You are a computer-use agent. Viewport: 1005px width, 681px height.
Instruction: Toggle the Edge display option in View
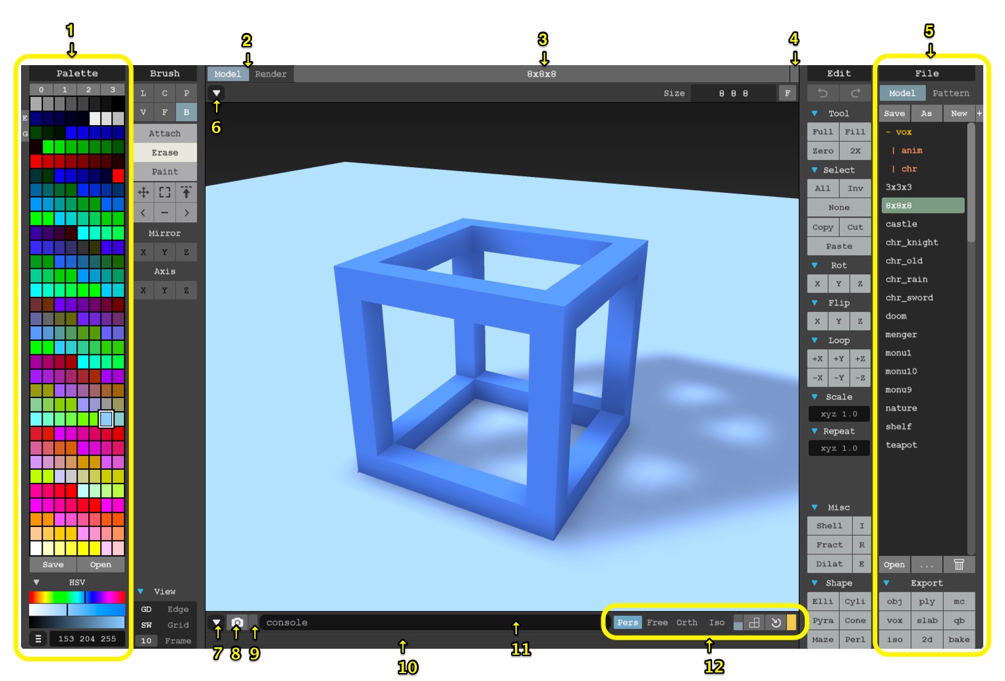[x=178, y=609]
